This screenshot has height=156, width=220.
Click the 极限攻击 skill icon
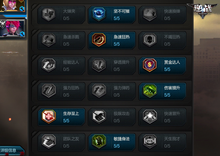(99, 116)
